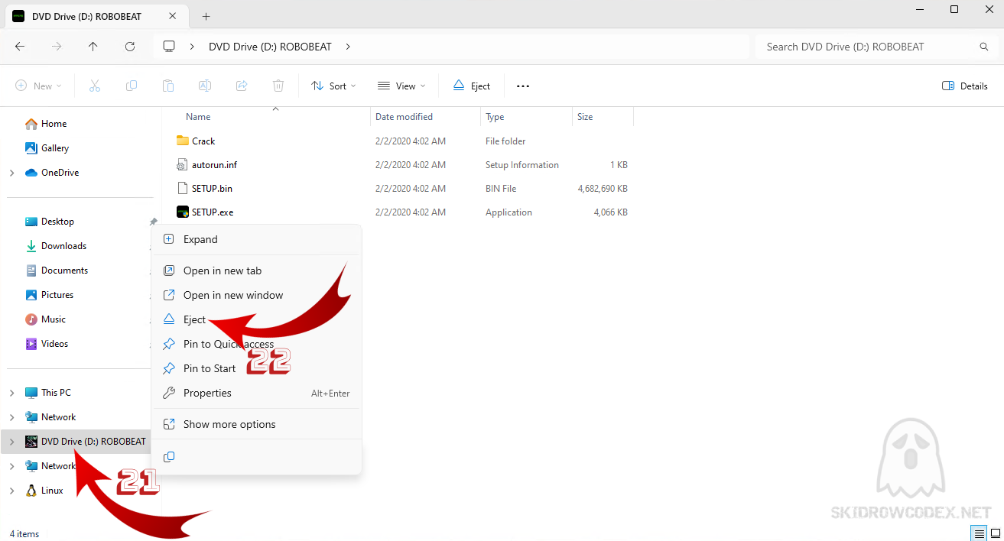Click the Delete trash icon
The image size is (1004, 541).
tap(278, 86)
